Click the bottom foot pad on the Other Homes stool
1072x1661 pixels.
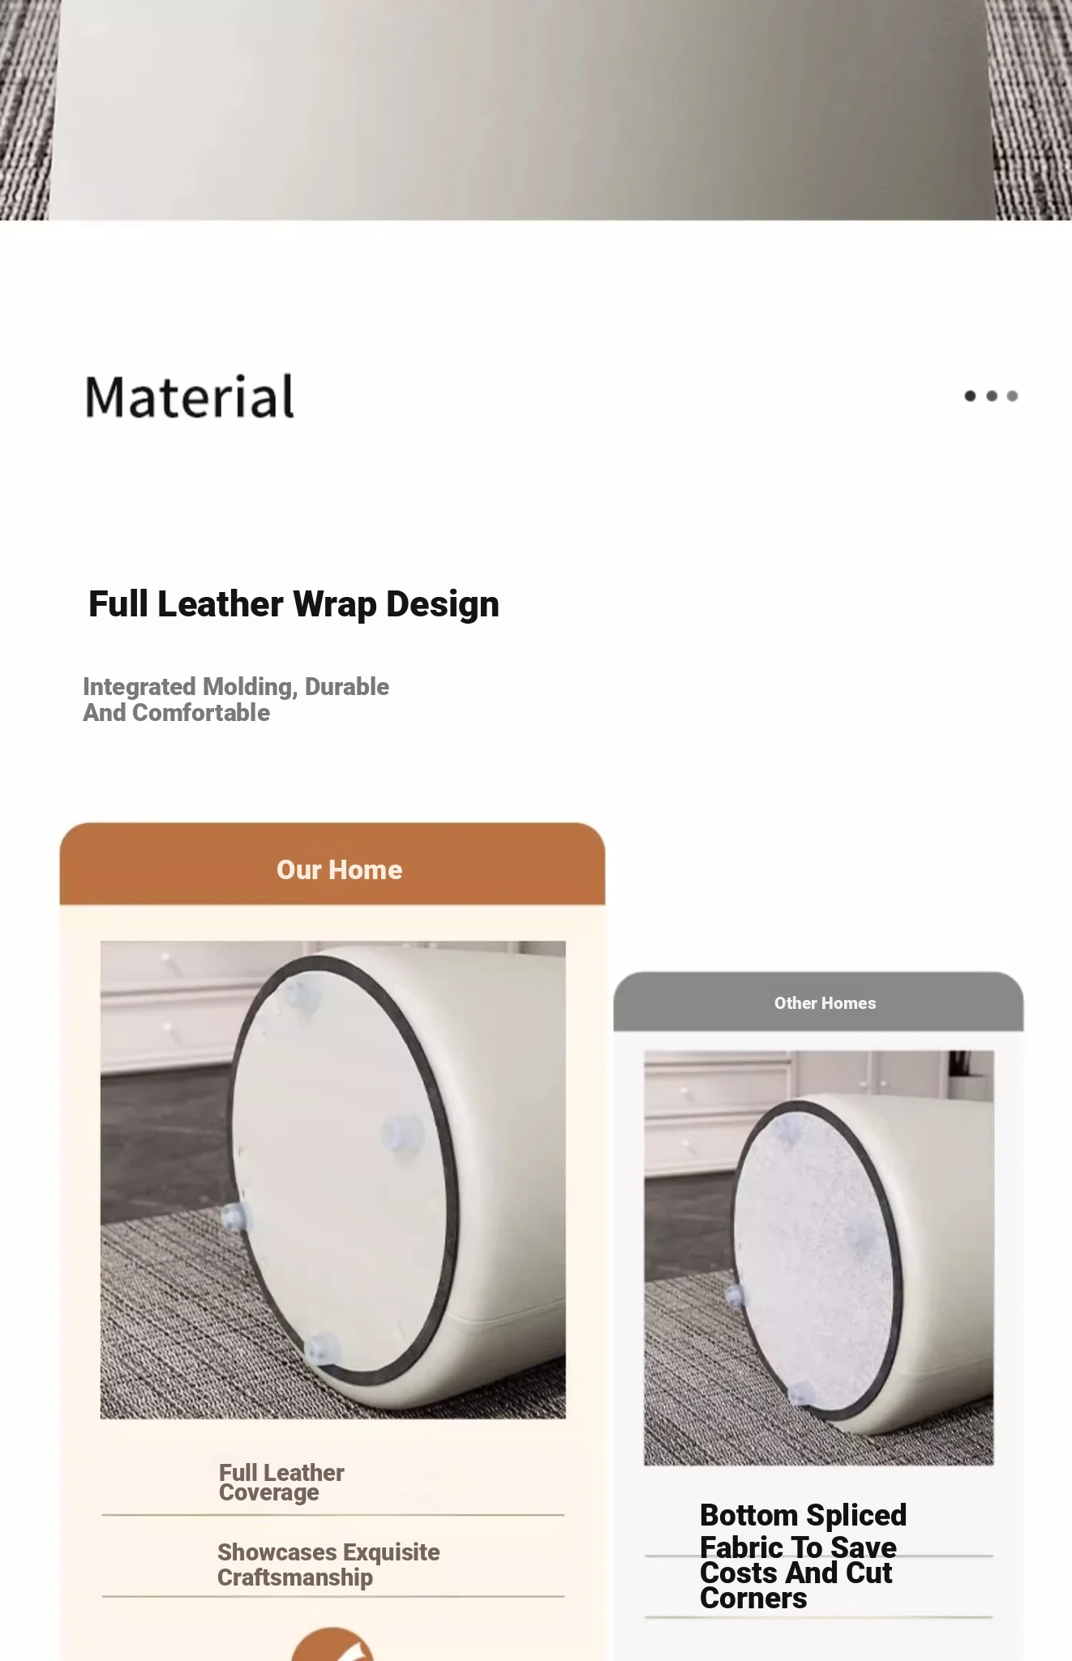801,1393
